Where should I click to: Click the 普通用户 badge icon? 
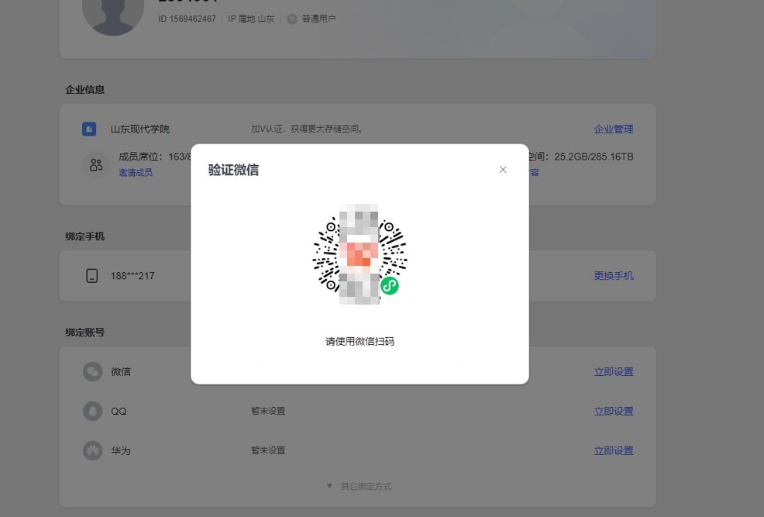point(292,19)
